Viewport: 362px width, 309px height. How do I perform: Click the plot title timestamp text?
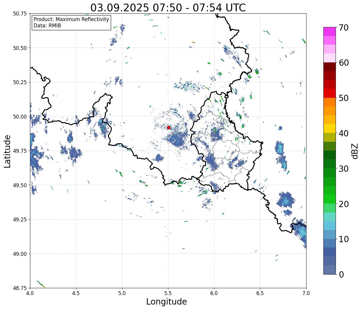tap(168, 7)
